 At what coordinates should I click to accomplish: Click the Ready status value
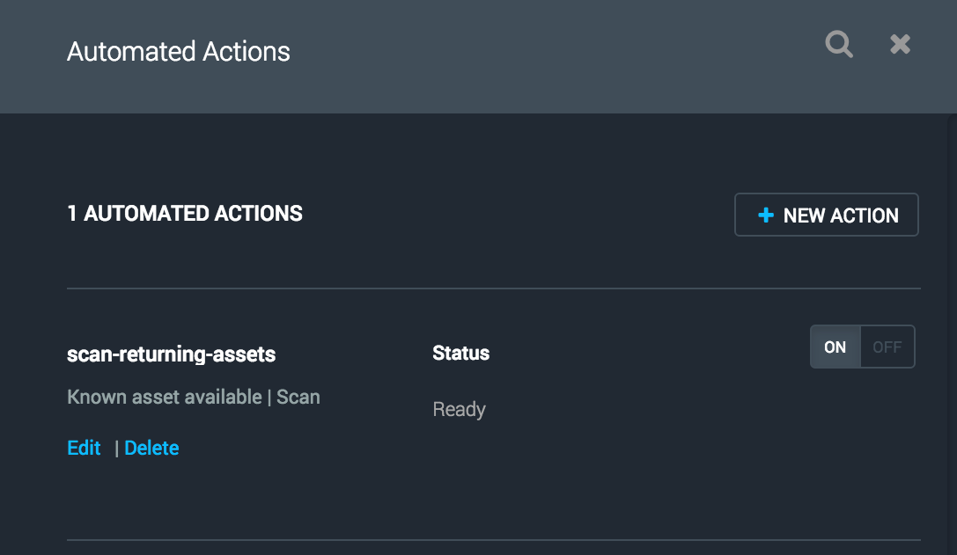click(x=459, y=409)
